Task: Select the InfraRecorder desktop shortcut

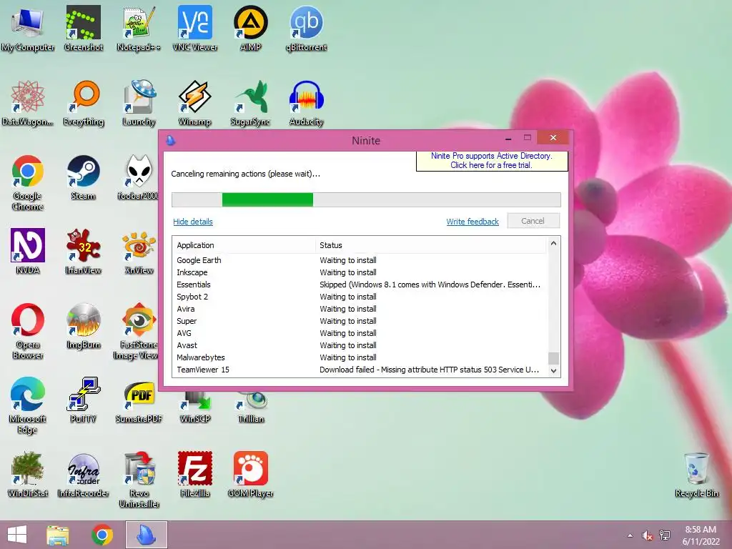Action: pyautogui.click(x=83, y=475)
